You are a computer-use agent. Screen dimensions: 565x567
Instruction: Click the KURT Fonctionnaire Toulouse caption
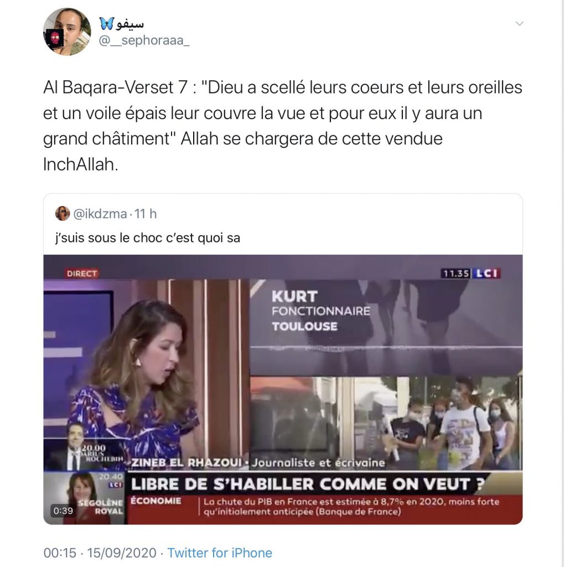pos(321,311)
